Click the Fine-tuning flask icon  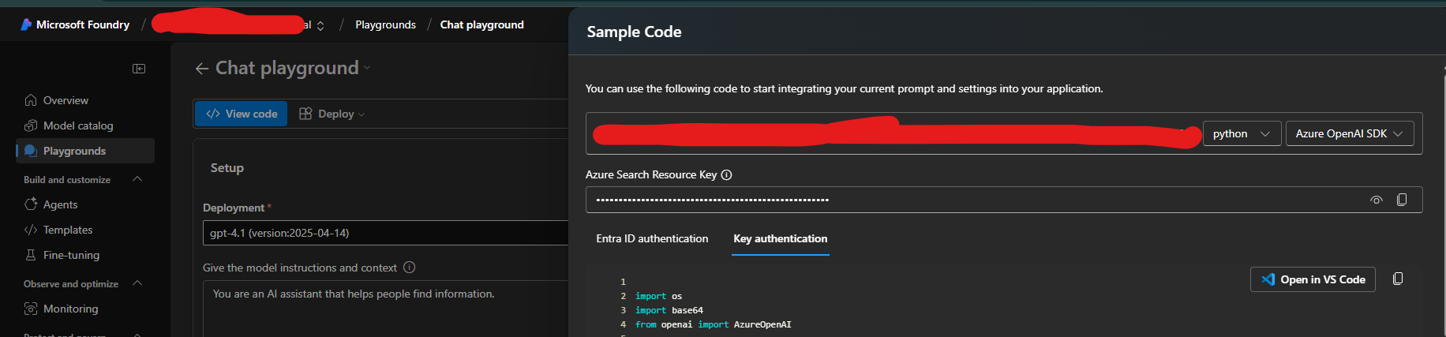[31, 255]
